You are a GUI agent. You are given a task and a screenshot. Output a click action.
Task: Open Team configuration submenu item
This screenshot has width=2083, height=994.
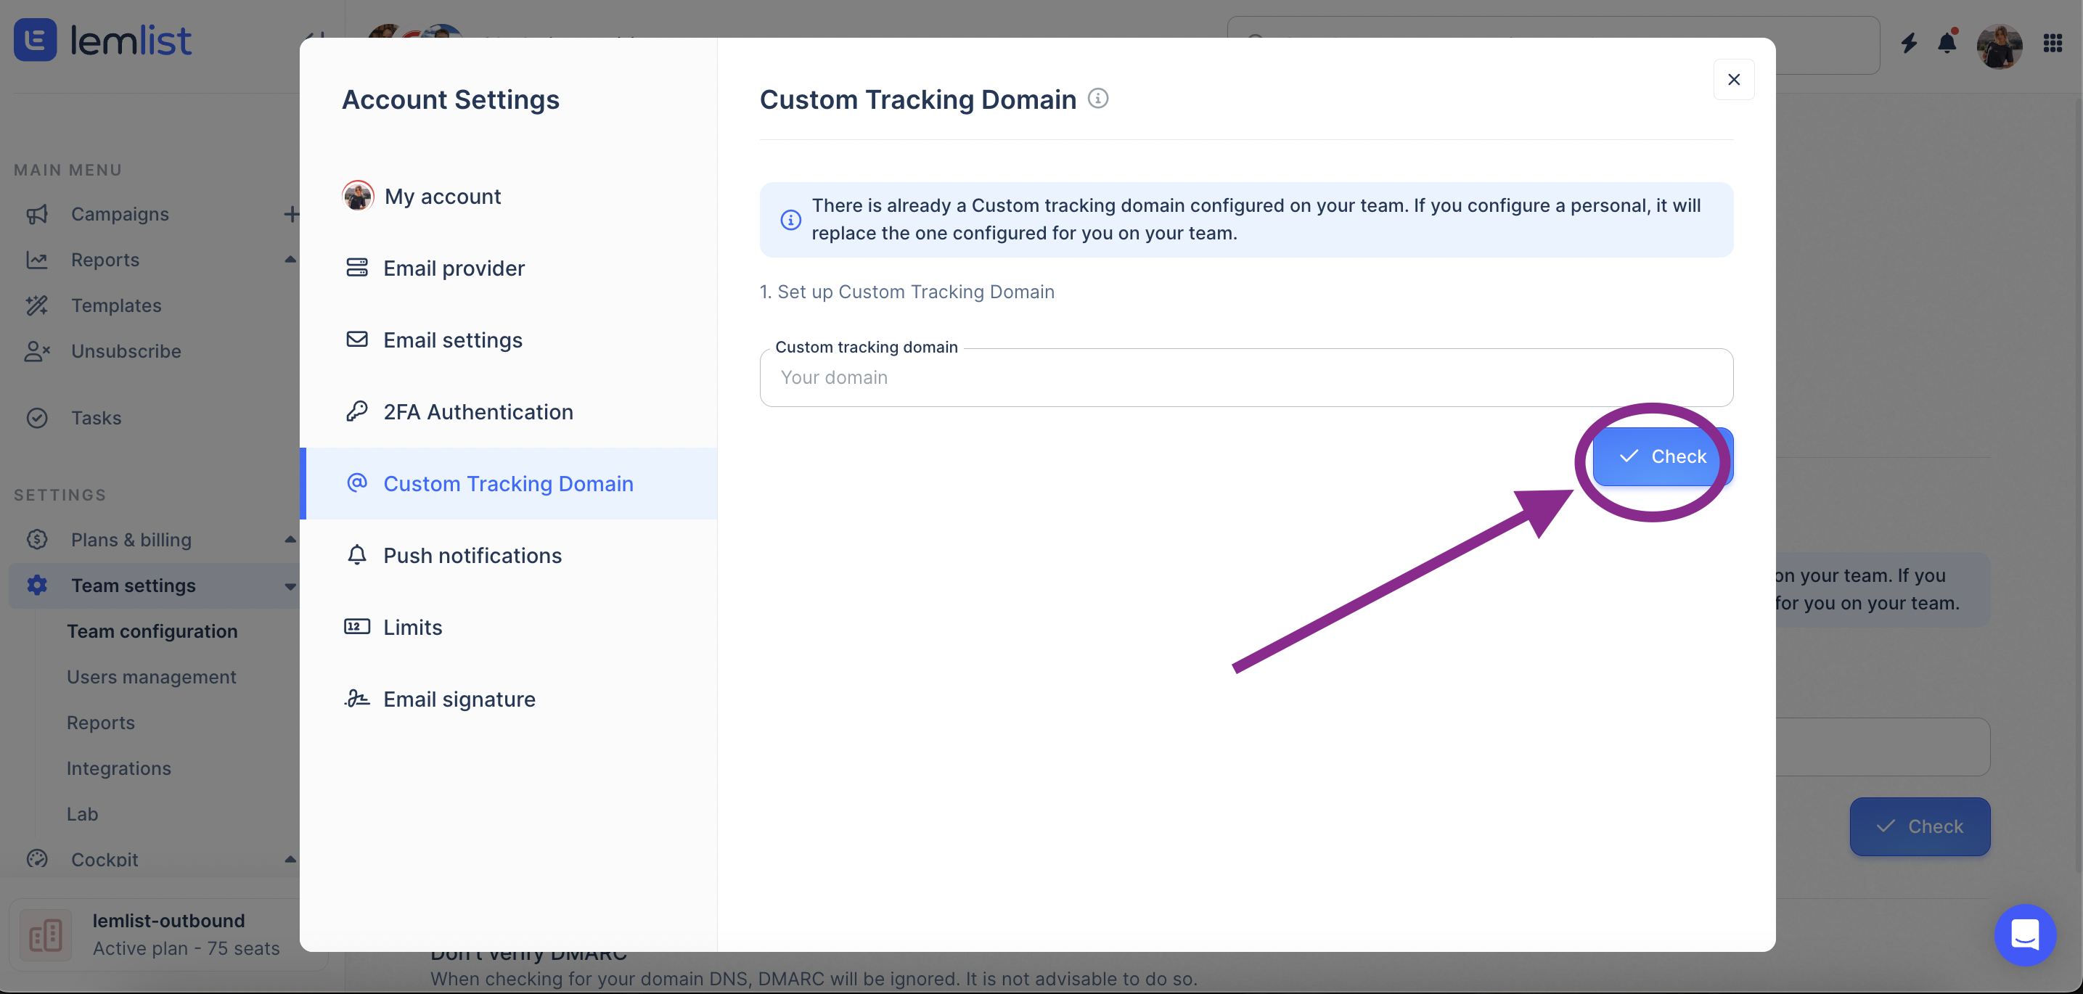click(x=152, y=631)
